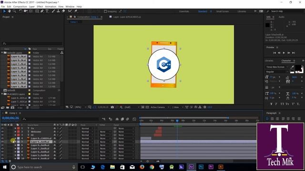Open the Layer menu

point(32,7)
